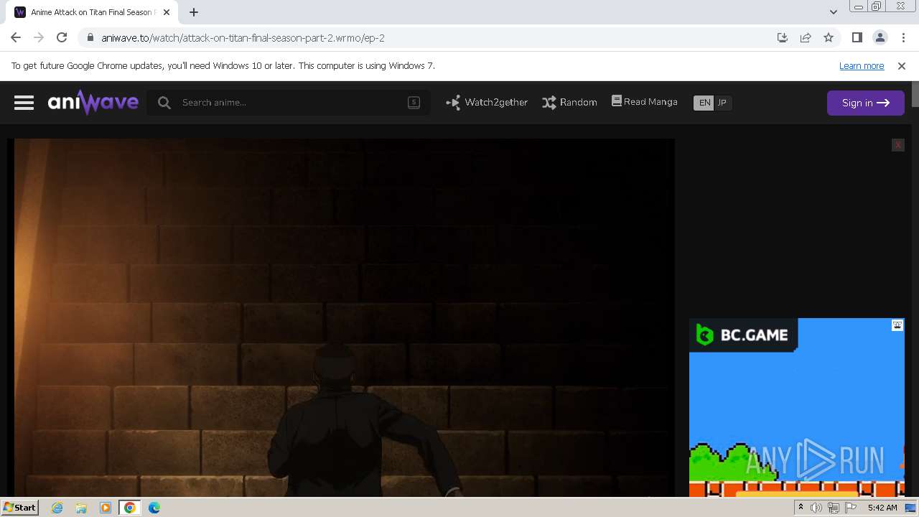Image resolution: width=919 pixels, height=517 pixels.
Task: Select Chrome in the taskbar
Action: [130, 508]
